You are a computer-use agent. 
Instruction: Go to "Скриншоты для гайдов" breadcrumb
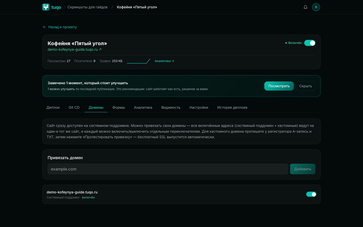pyautogui.click(x=87, y=7)
